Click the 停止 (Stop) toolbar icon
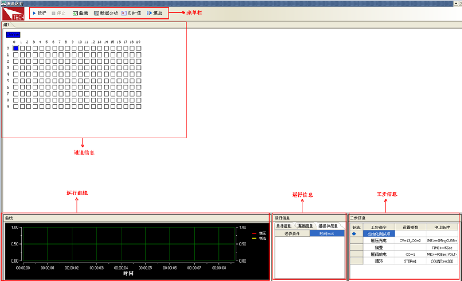462x281 pixels. click(54, 13)
